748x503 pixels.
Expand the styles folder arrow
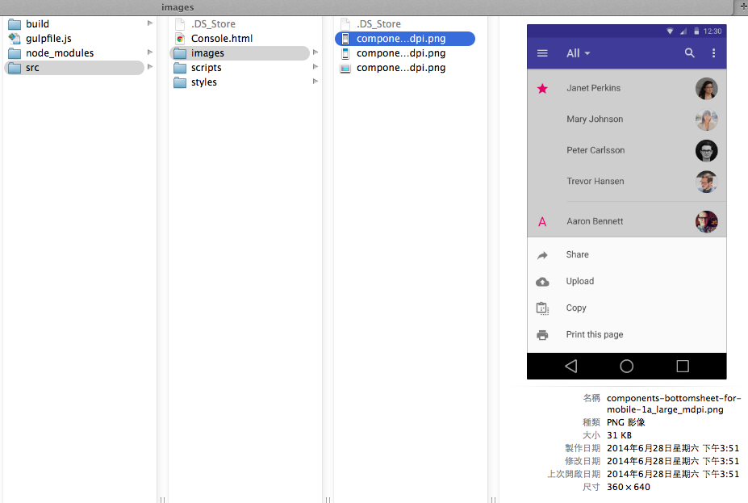point(315,82)
